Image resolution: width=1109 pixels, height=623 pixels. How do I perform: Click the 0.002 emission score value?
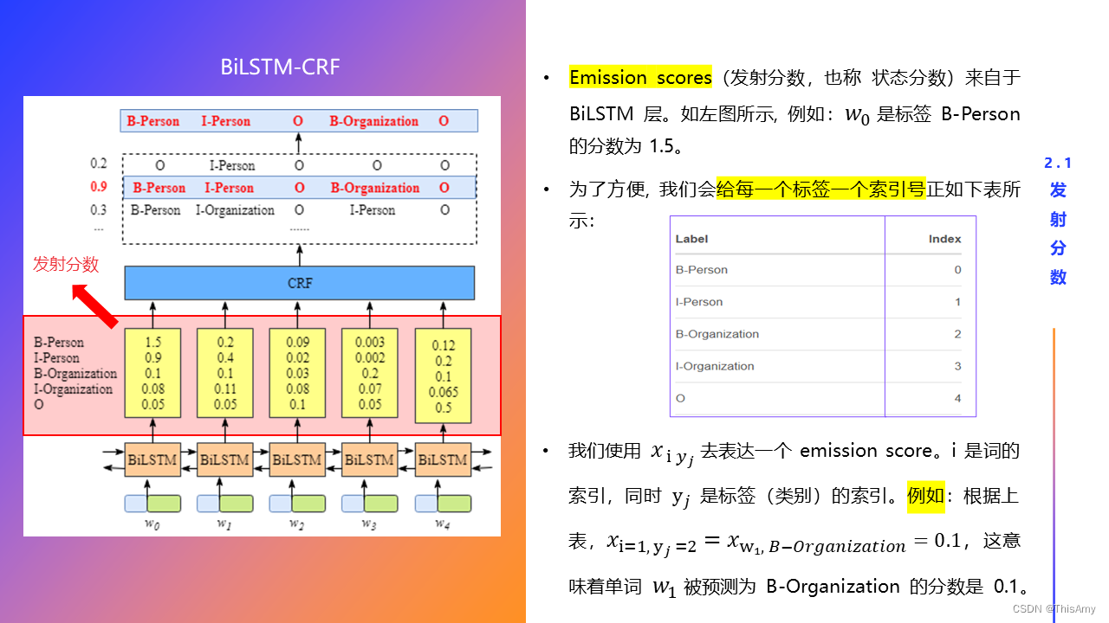click(x=370, y=358)
